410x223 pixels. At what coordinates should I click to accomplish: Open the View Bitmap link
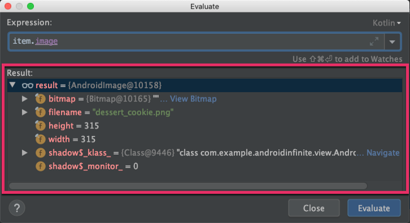coord(193,99)
